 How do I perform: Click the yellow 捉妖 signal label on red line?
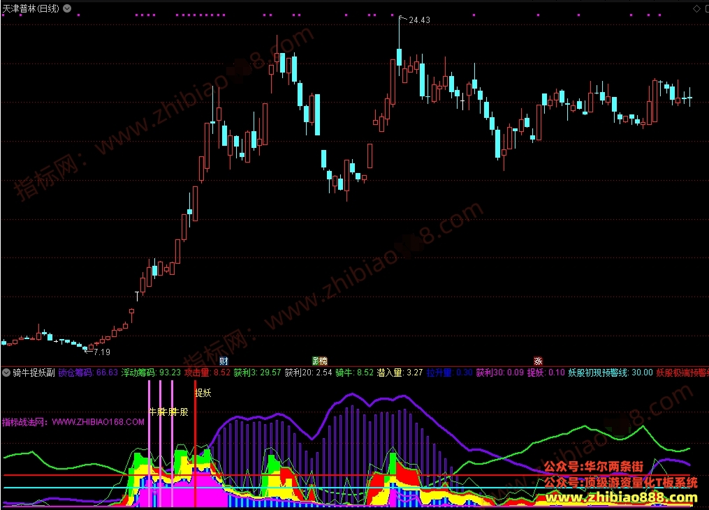[x=203, y=393]
